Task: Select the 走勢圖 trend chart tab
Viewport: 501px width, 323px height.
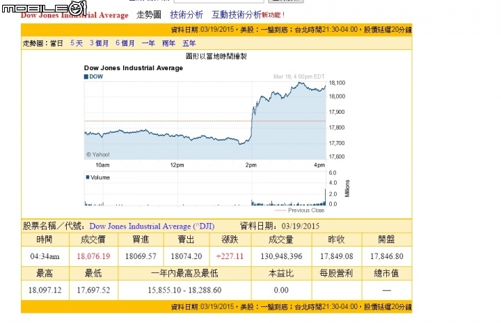Action: tap(149, 15)
